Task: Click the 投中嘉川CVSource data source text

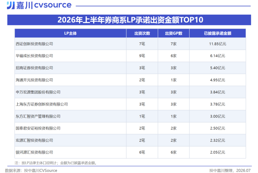Action: [41, 171]
